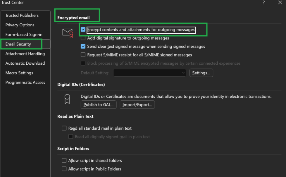
Task: Check read all digitally signed mail option
Action: click(x=70, y=136)
